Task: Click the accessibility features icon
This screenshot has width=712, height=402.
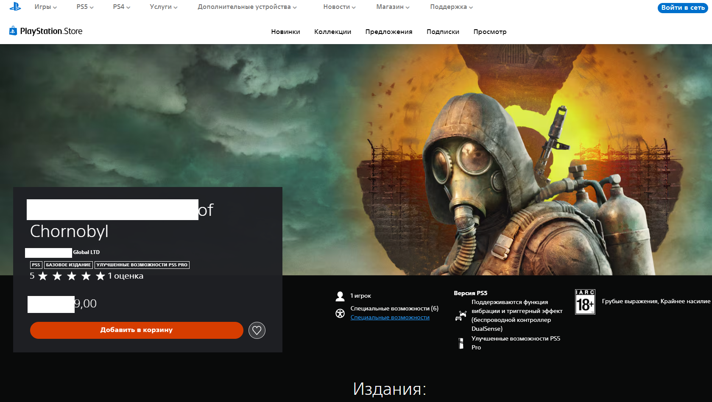Action: coord(340,313)
